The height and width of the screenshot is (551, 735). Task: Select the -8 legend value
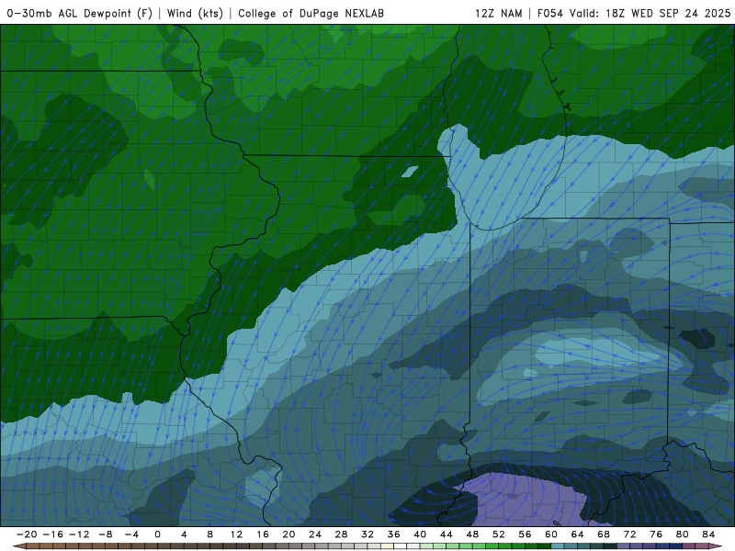[x=105, y=534]
